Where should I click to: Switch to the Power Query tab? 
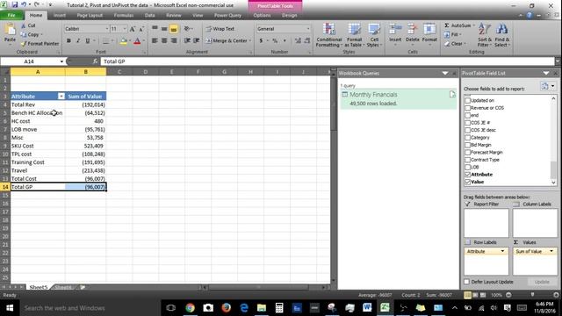pos(227,16)
